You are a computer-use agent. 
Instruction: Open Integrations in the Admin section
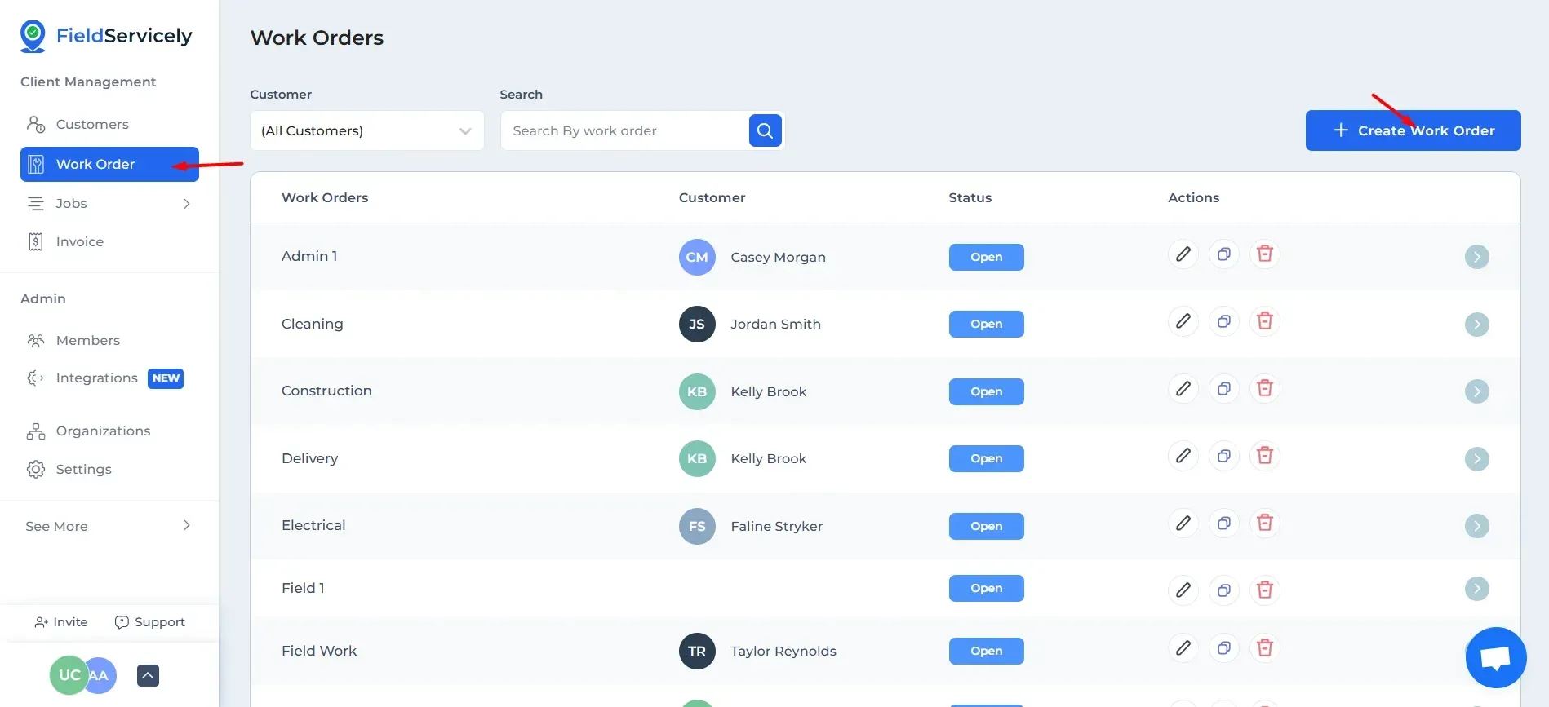[96, 378]
